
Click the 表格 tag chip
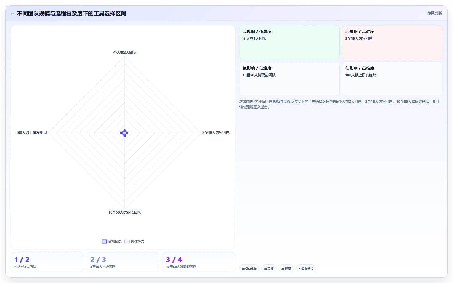pyautogui.click(x=269, y=269)
